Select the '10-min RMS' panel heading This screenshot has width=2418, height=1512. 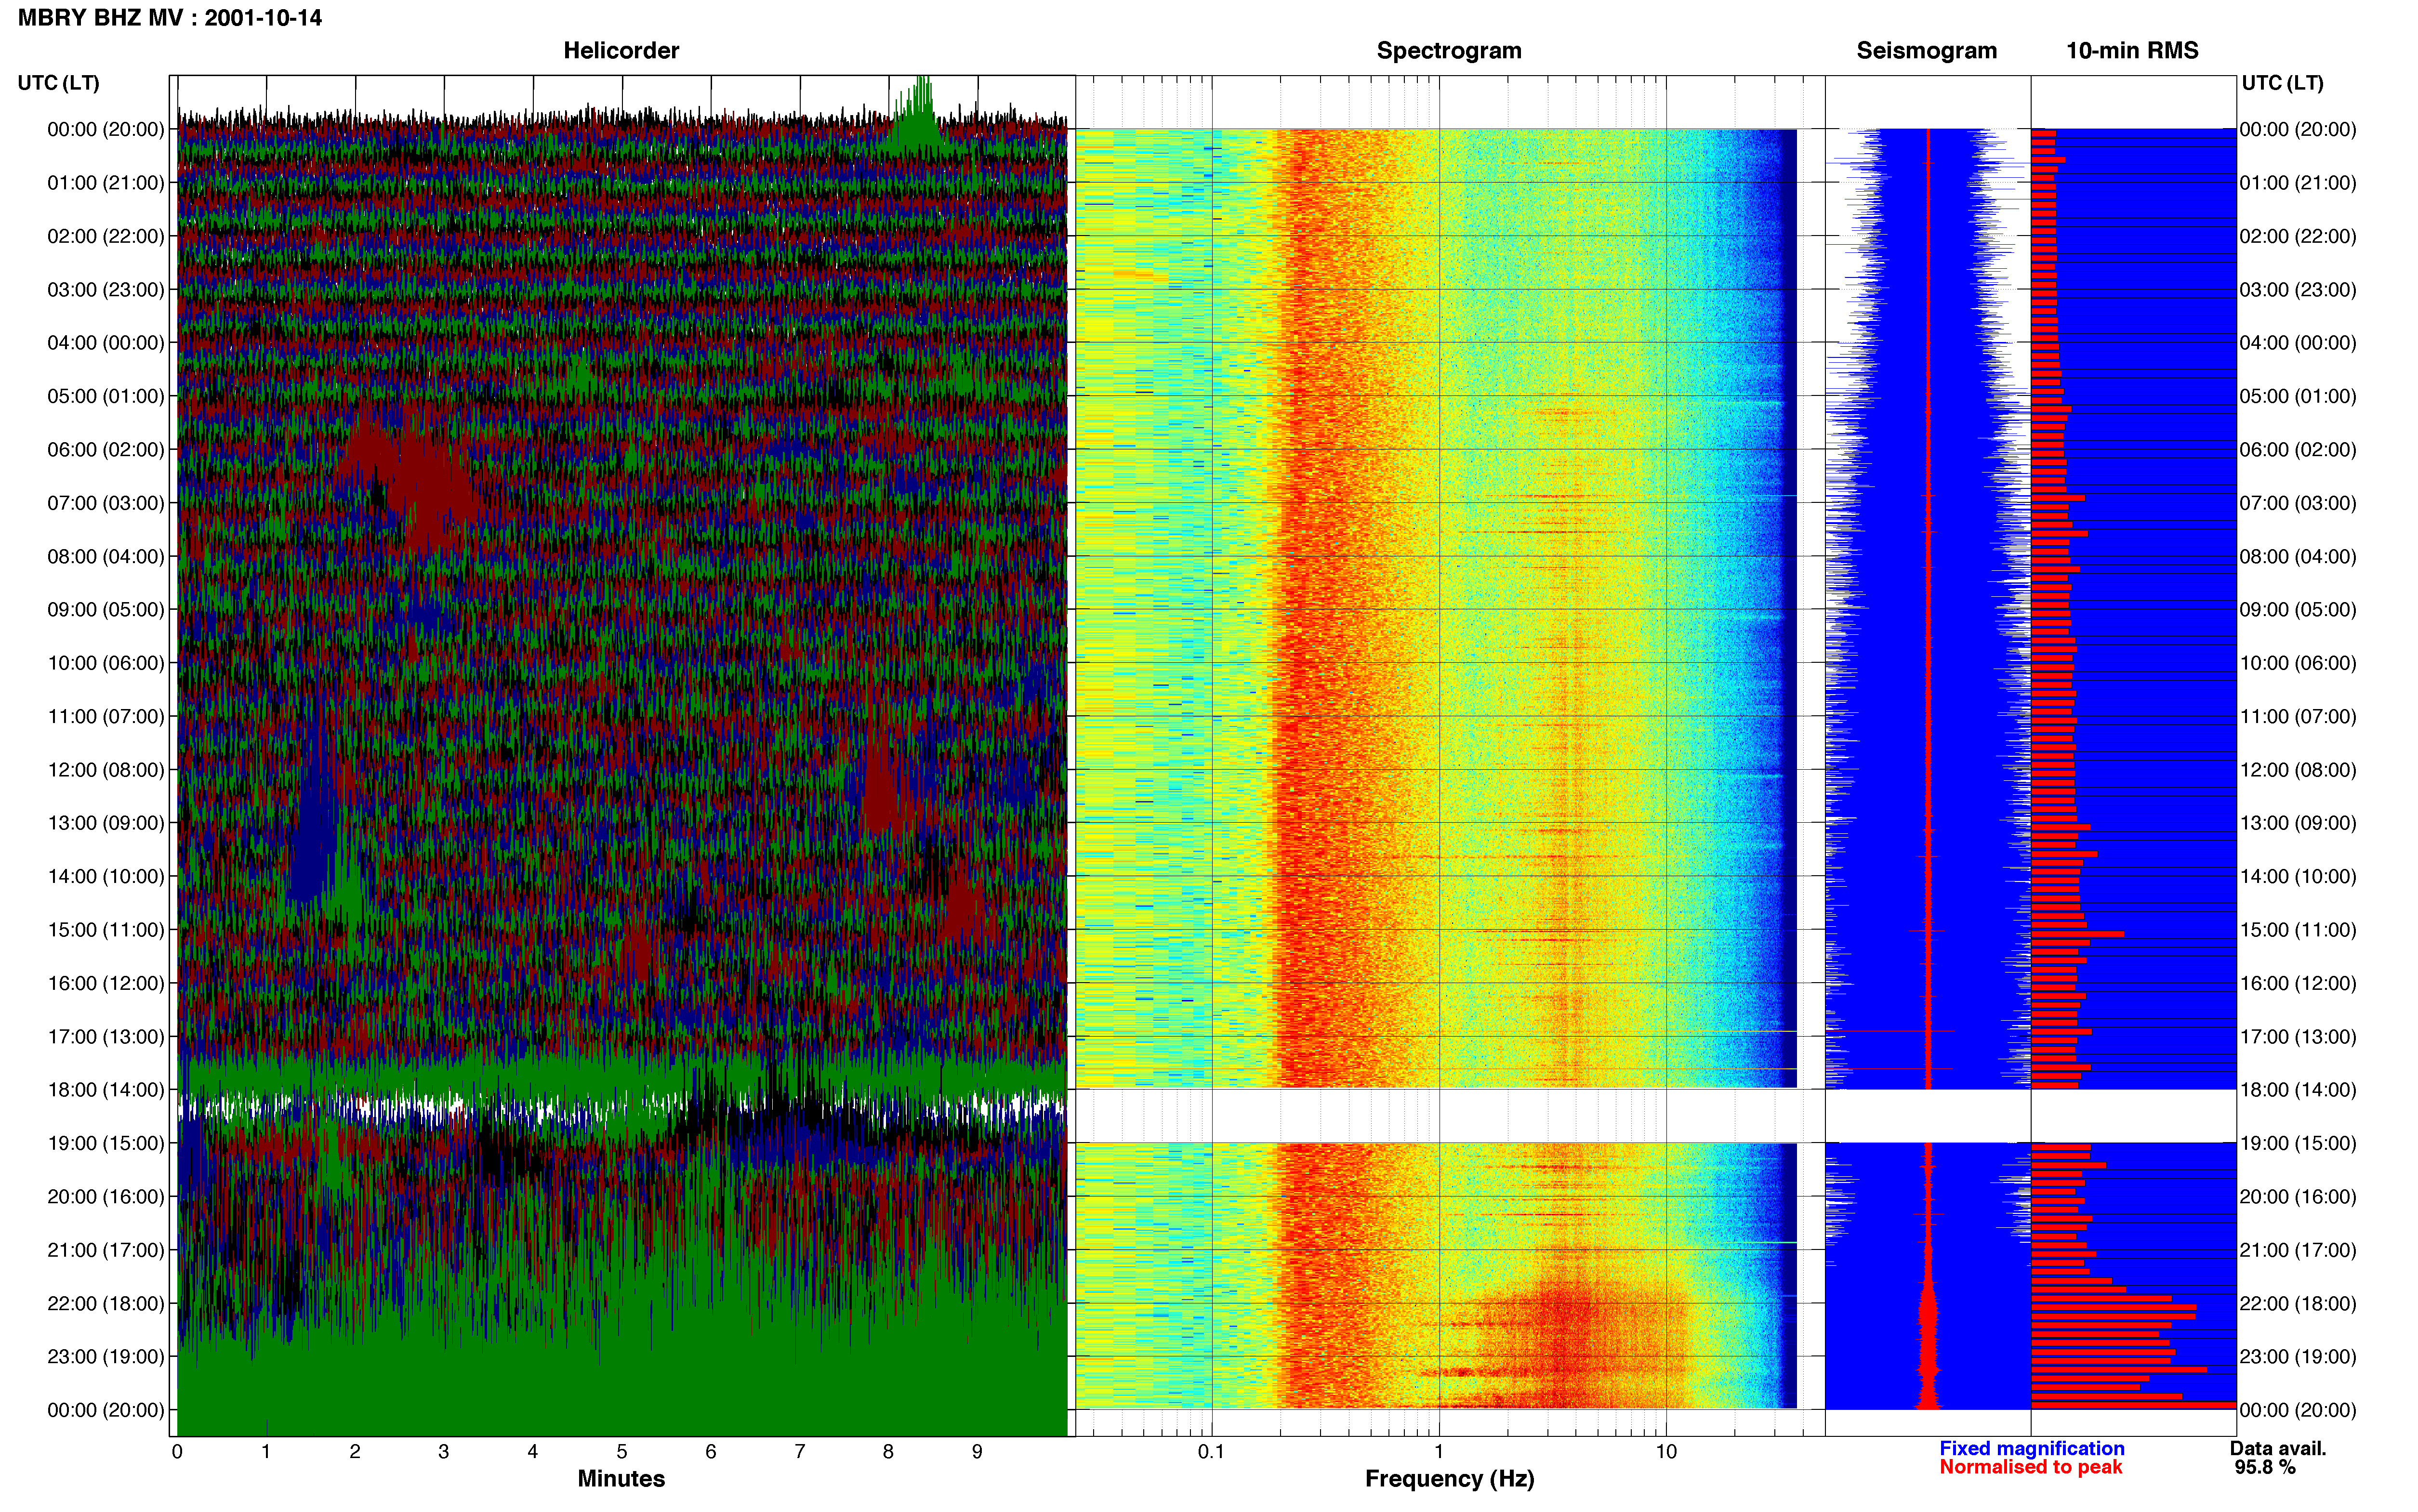point(2132,50)
